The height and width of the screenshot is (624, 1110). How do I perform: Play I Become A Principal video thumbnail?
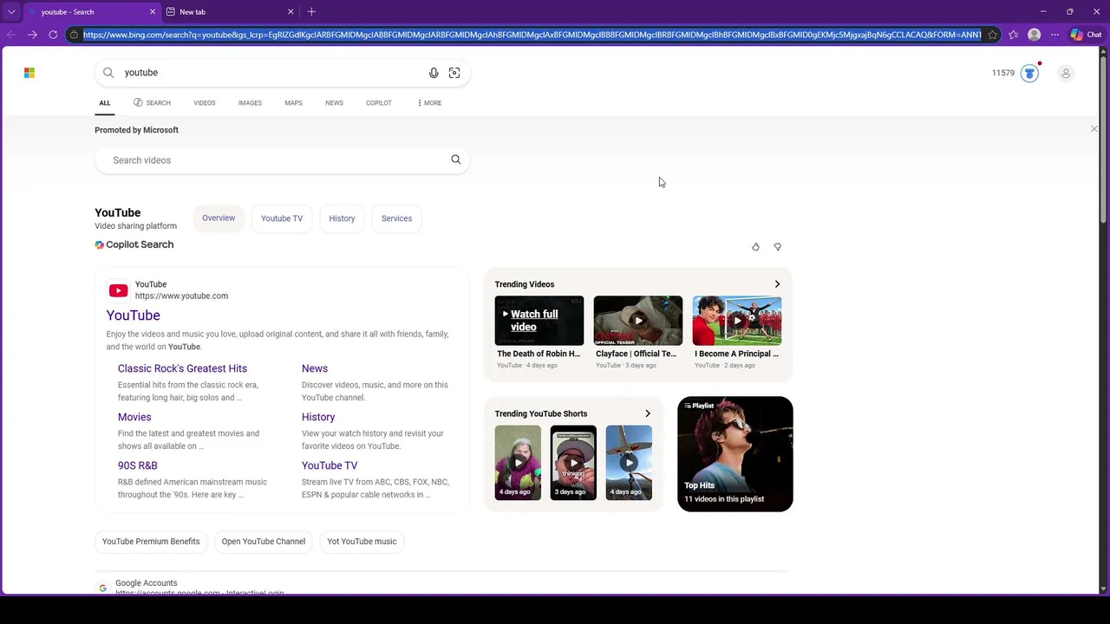coord(737,321)
